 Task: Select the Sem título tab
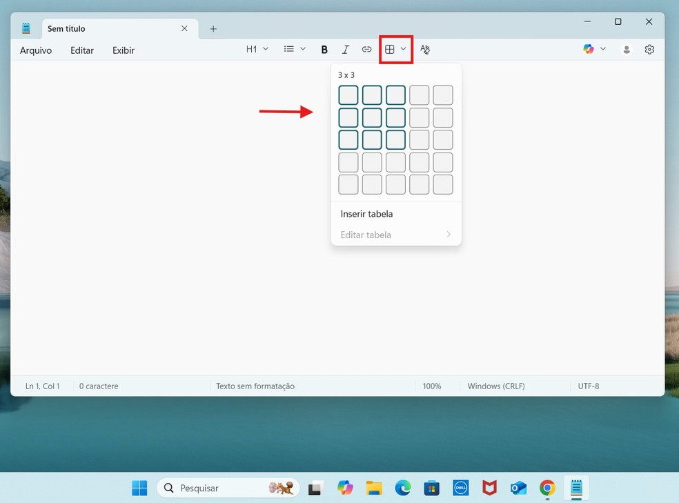click(x=120, y=28)
